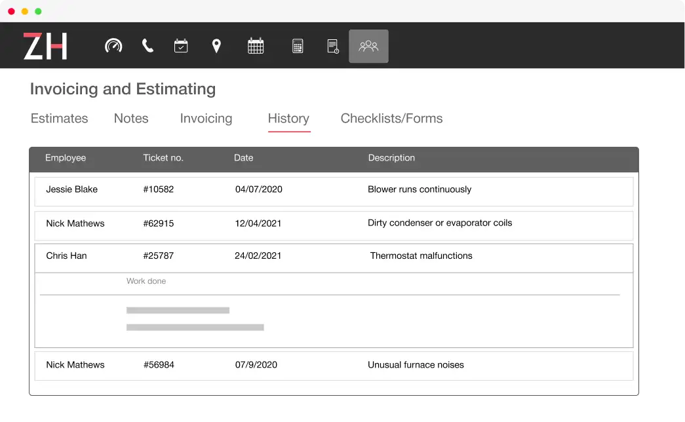Switch to the Estimates tab
The image size is (685, 422).
60,119
